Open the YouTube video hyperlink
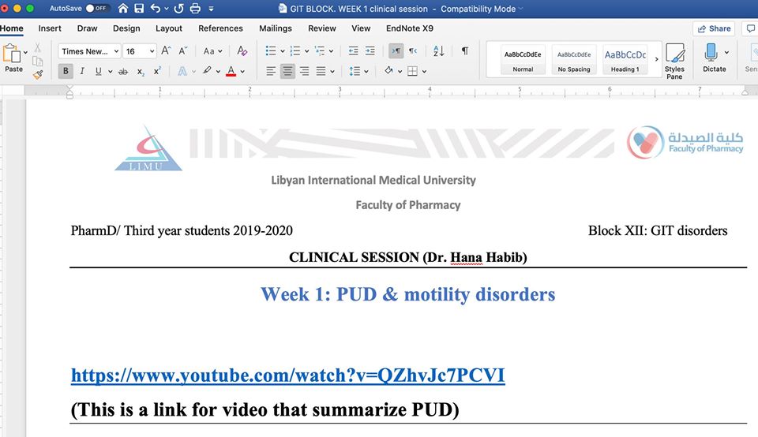758x437 pixels. [x=287, y=375]
